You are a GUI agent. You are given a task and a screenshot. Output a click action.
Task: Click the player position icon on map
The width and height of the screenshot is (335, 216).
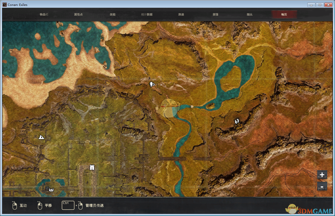(x=168, y=108)
